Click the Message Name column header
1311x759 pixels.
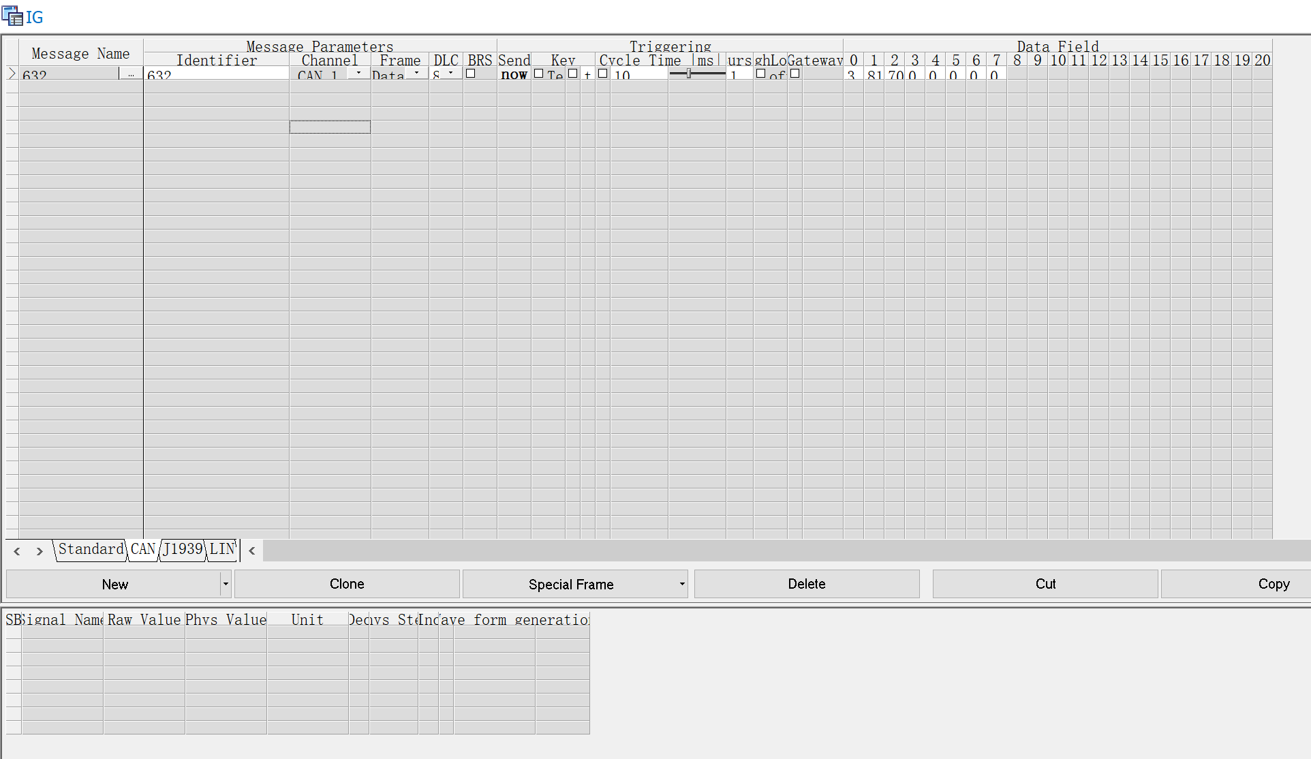[x=80, y=53]
